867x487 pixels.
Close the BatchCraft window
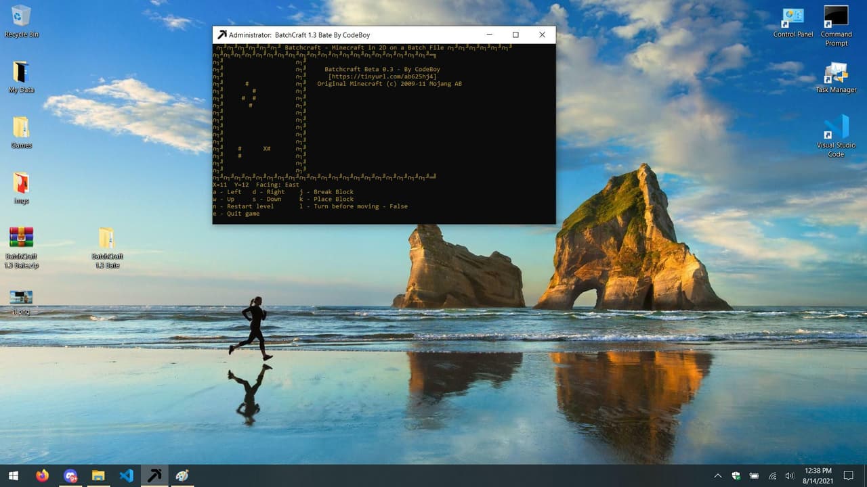542,34
